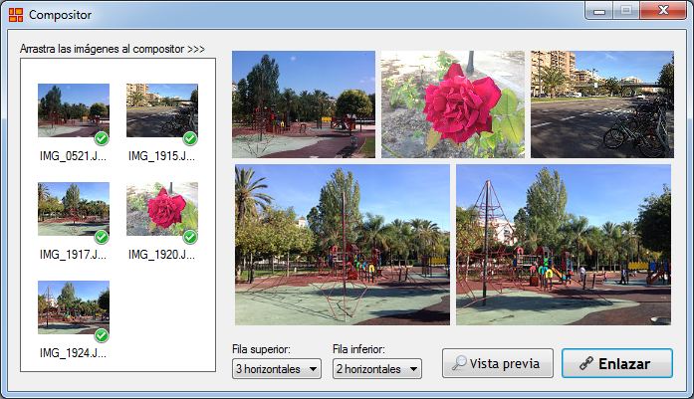This screenshot has width=694, height=399.
Task: Click the Enlazar button
Action: 617,363
